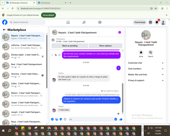Open conversation information purple icon
Image resolution: width=170 pixels, height=136 pixels.
(120, 32)
